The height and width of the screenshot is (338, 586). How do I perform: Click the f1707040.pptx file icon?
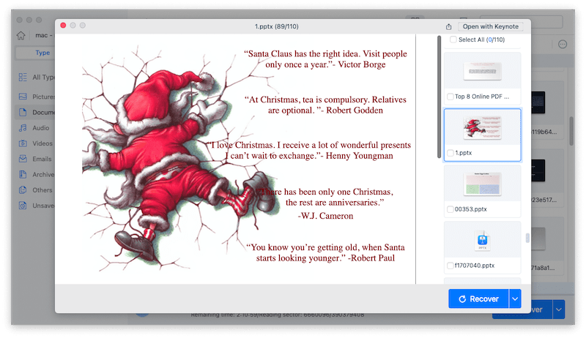click(x=483, y=241)
